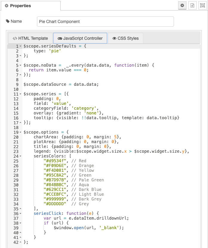The image size is (208, 248).
Task: Open node appearance icon
Action: 202,6
